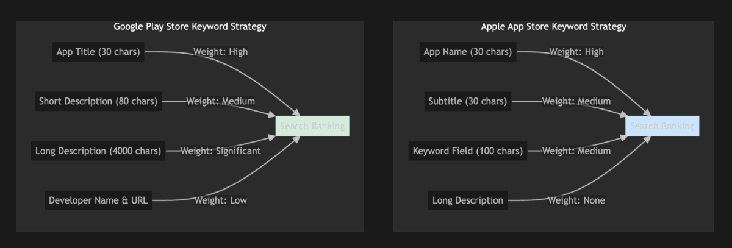Click the Subtitle (30 chars) node

[468, 101]
